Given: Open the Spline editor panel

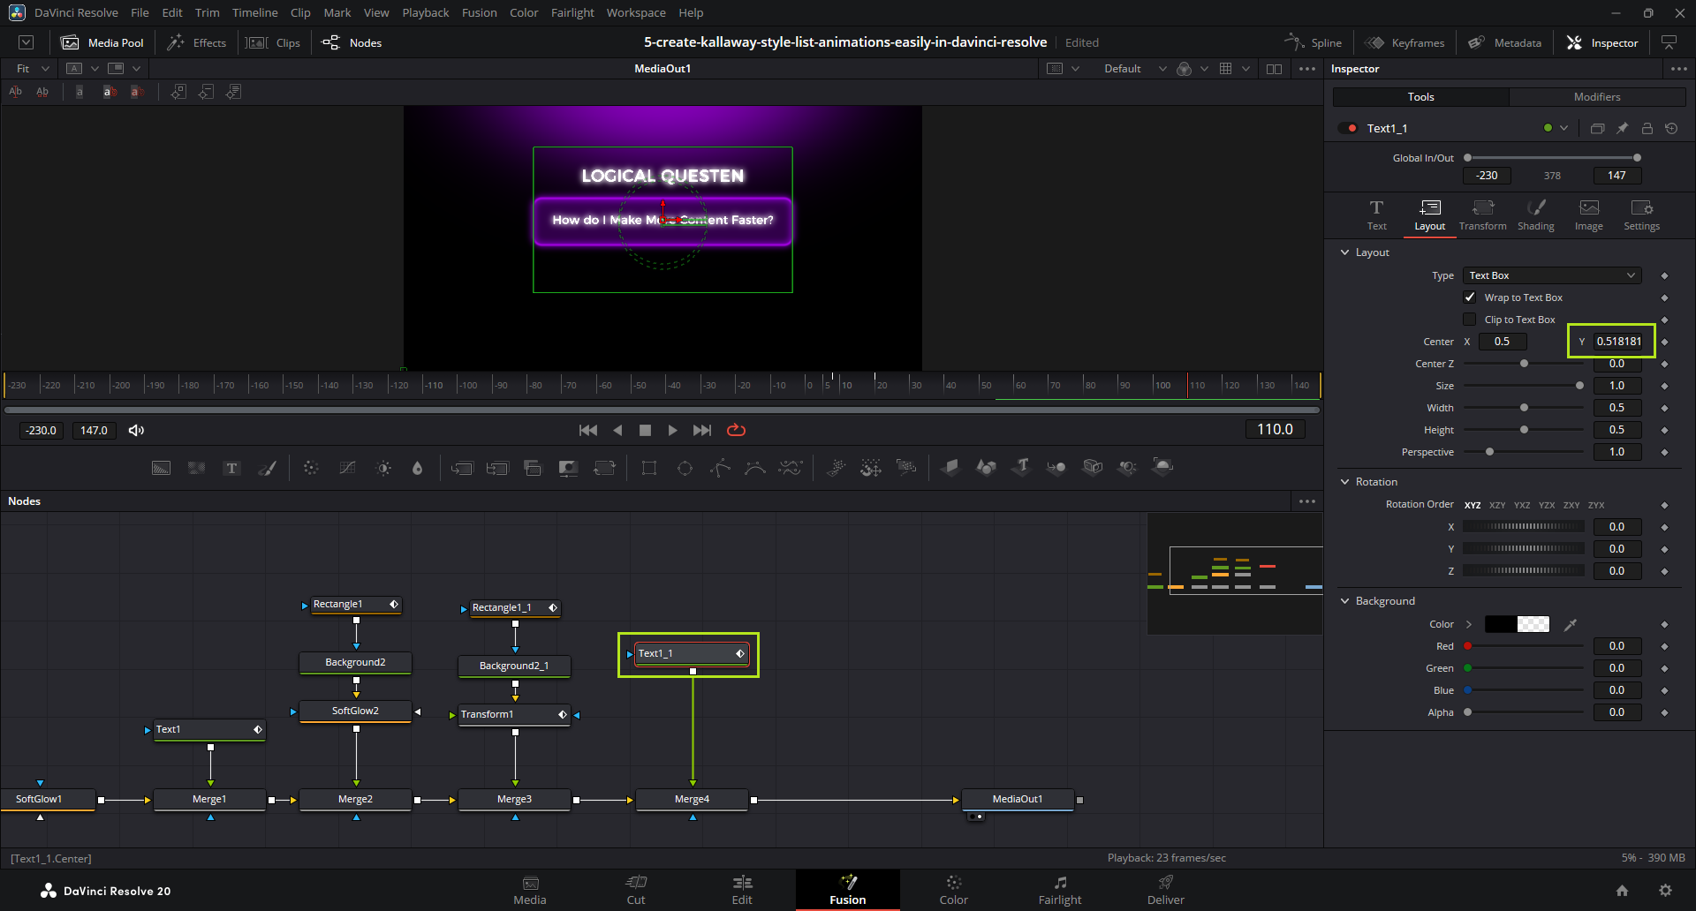Looking at the screenshot, I should [1314, 42].
